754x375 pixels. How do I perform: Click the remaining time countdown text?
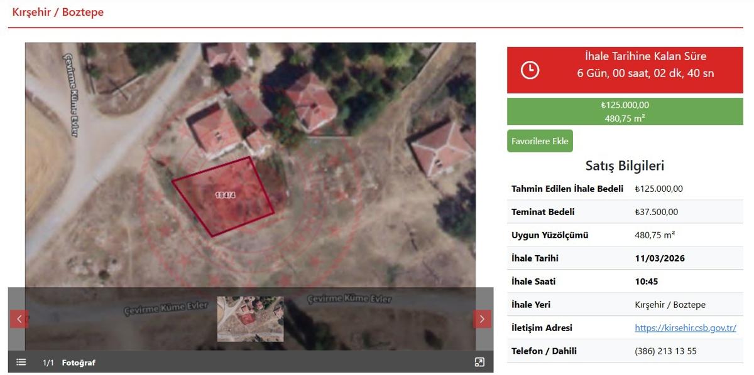[645, 73]
